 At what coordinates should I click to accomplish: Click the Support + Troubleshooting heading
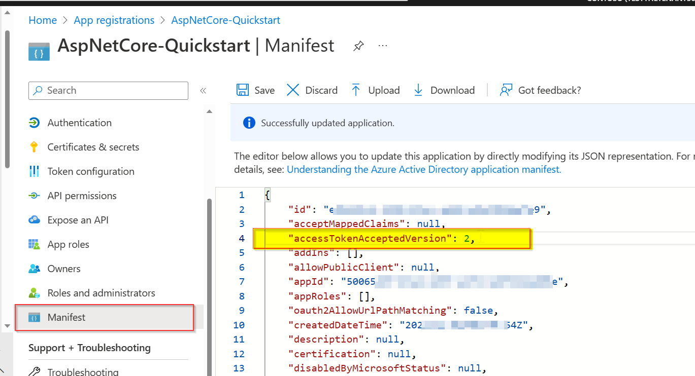click(x=89, y=348)
